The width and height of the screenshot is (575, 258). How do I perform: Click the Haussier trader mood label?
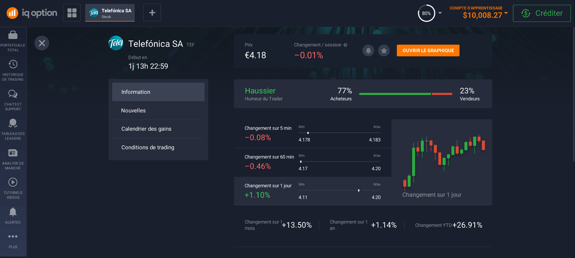pyautogui.click(x=260, y=91)
